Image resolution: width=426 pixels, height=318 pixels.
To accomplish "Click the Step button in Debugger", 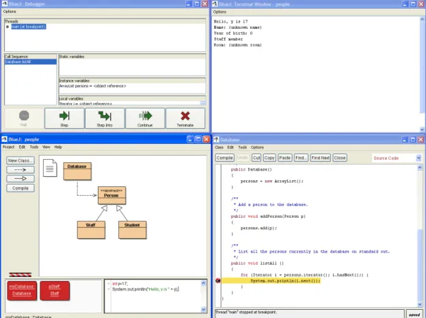I will pyautogui.click(x=64, y=118).
